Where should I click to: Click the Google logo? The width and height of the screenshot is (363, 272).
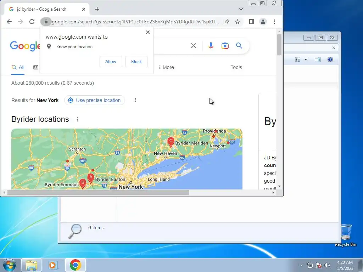[25, 46]
